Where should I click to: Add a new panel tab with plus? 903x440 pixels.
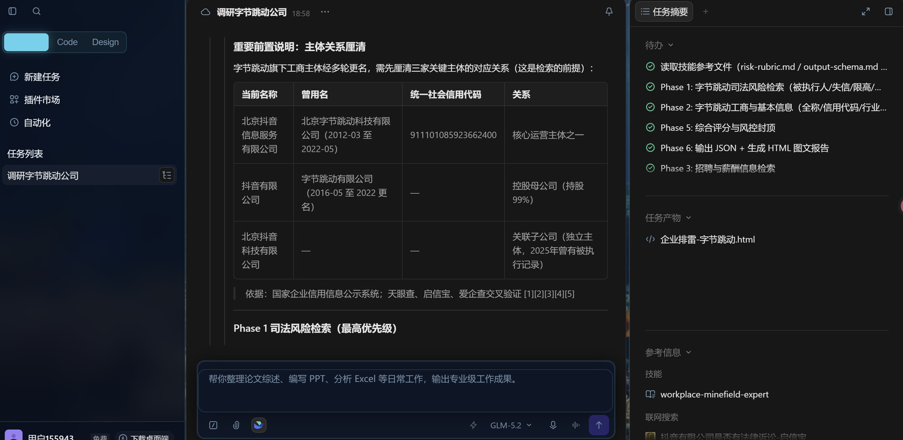(705, 12)
